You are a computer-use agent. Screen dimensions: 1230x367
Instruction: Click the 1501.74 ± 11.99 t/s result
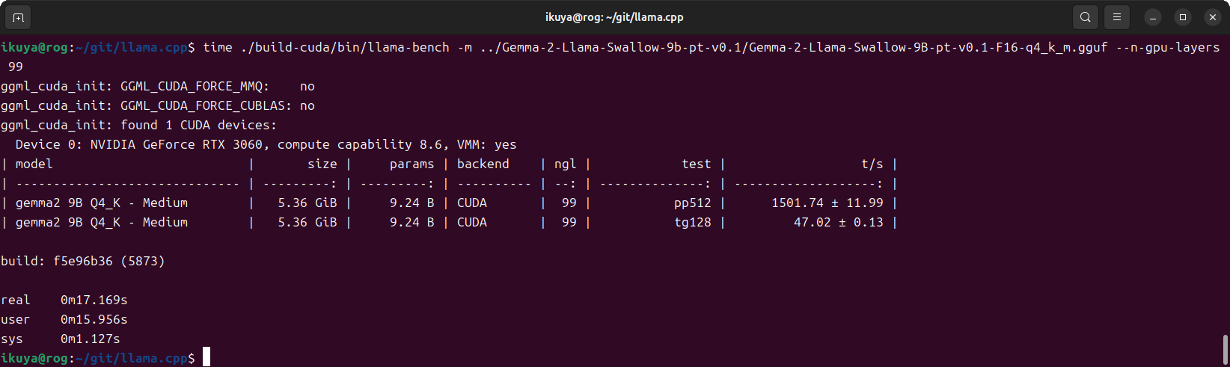coord(827,203)
